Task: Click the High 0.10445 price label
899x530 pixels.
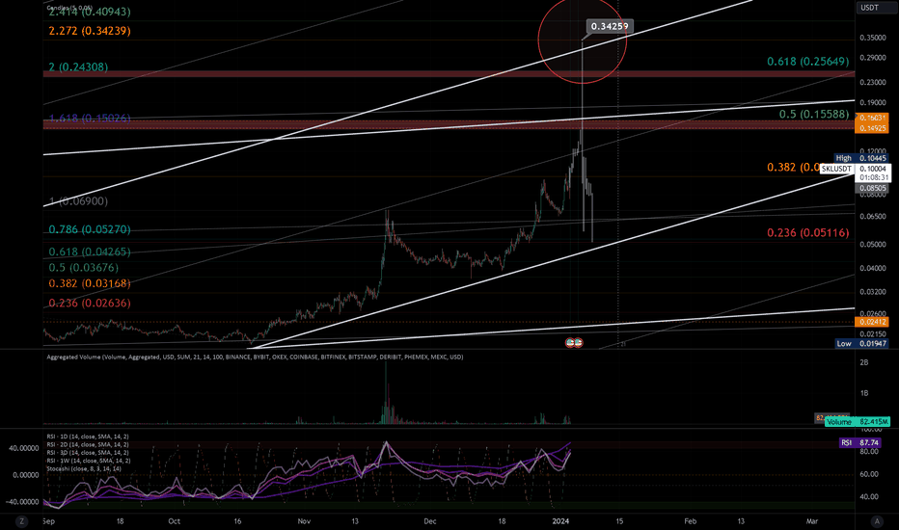Action: pyautogui.click(x=861, y=158)
